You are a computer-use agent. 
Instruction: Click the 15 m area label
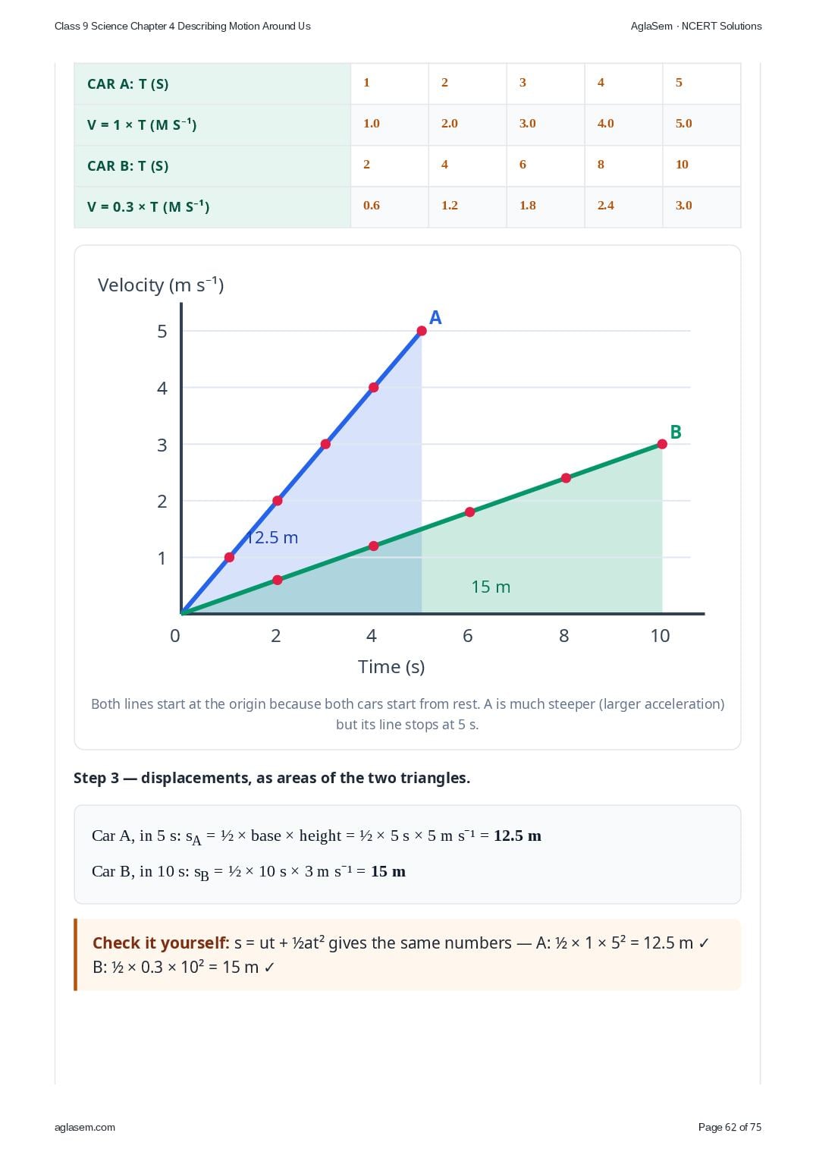click(491, 587)
